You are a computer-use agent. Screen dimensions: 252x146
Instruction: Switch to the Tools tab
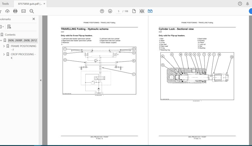[x=5, y=4]
